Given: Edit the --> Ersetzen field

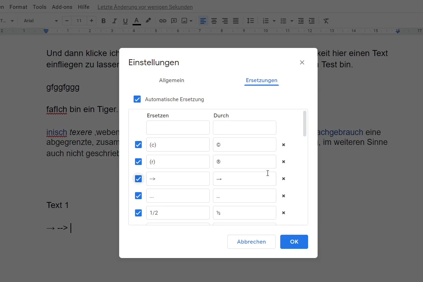Looking at the screenshot, I should click(178, 179).
